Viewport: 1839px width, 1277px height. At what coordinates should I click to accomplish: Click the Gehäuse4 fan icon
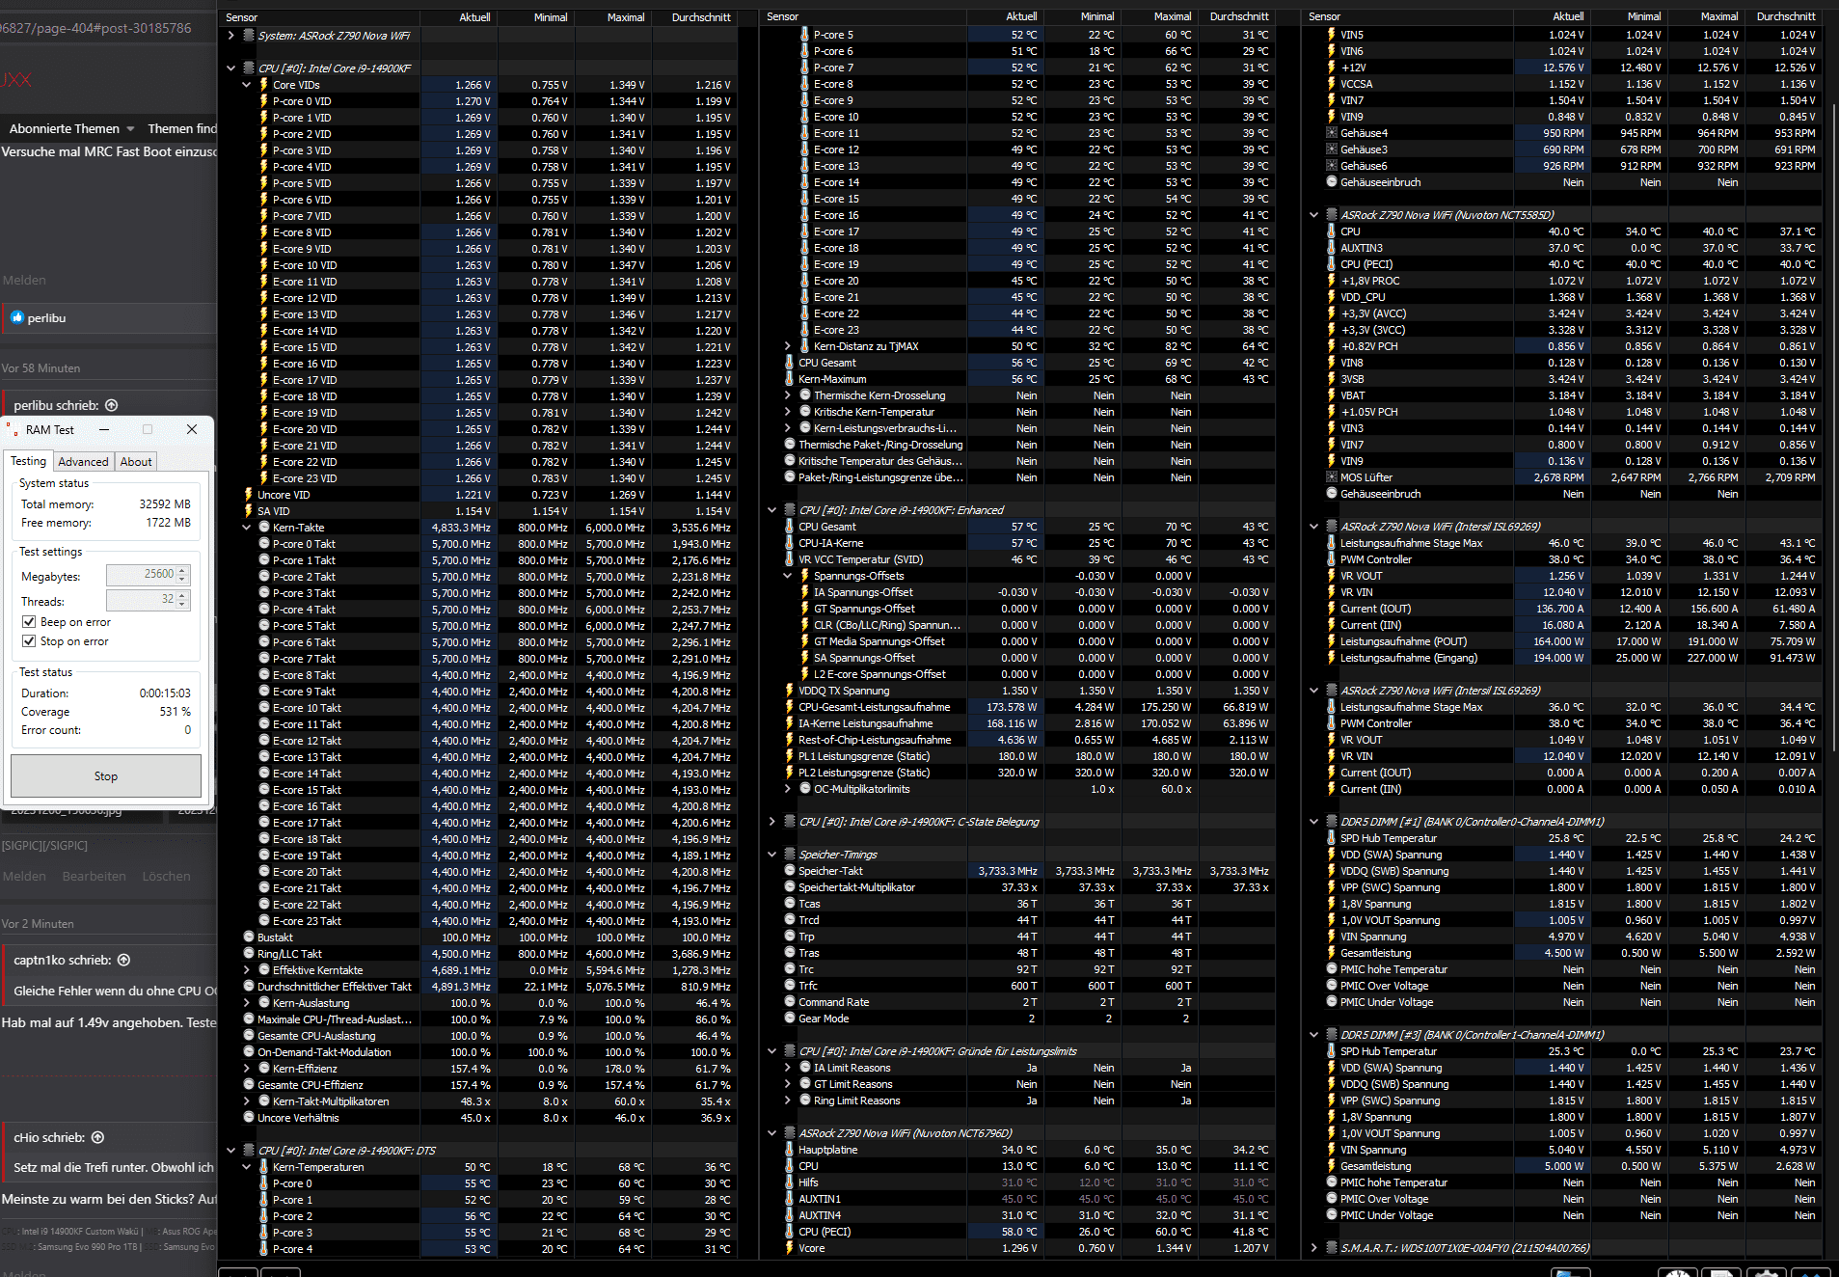tap(1331, 133)
